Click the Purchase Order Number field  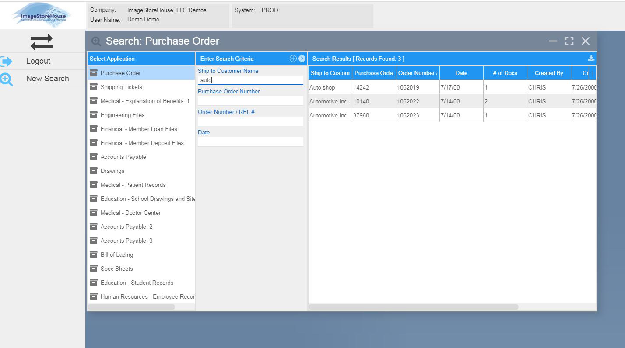tap(250, 101)
